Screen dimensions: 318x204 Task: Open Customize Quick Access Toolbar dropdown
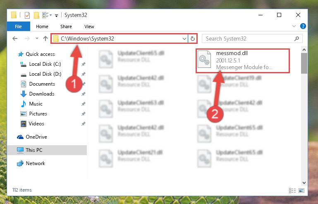click(56, 15)
